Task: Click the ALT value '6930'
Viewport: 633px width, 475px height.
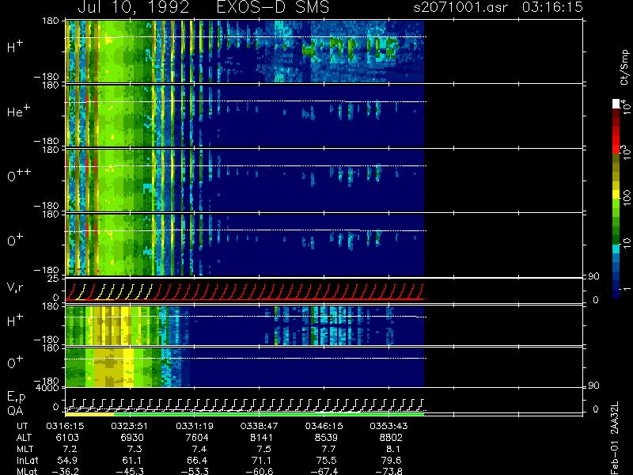Action: (x=132, y=438)
